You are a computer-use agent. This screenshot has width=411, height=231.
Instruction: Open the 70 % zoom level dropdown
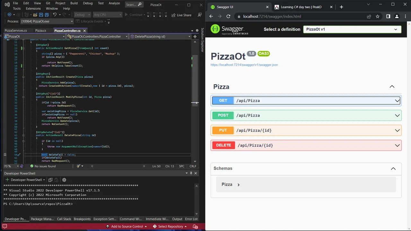coord(11,166)
